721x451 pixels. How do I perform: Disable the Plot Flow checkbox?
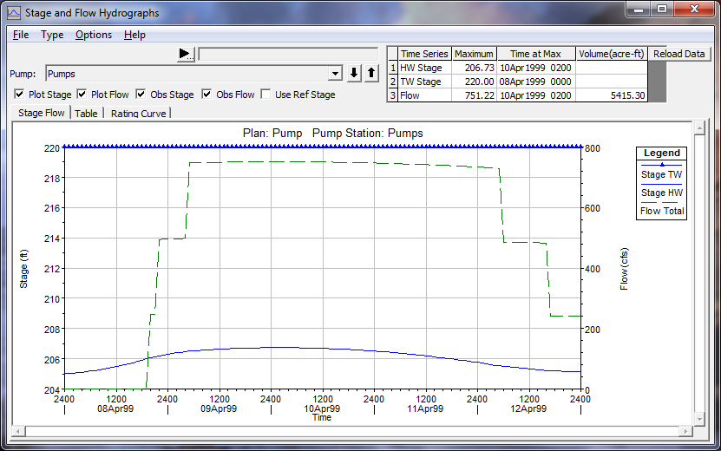coord(82,95)
